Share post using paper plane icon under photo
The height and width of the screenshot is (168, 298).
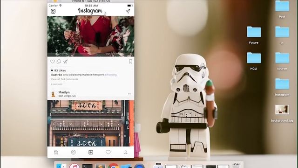65,62
